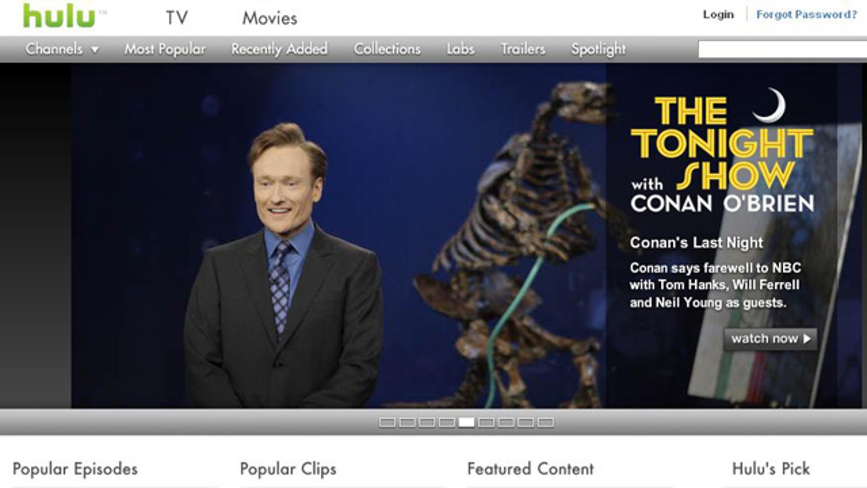Click the Hulu's Pick heading
The image size is (867, 488).
pyautogui.click(x=771, y=469)
